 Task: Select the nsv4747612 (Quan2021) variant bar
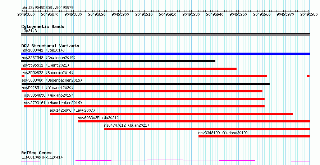tap(207, 129)
